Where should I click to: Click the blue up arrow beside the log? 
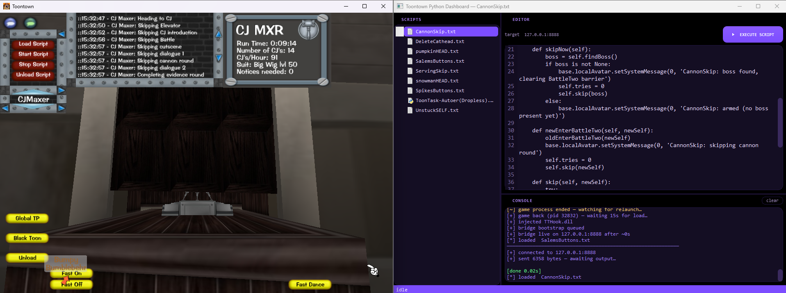[x=219, y=34]
